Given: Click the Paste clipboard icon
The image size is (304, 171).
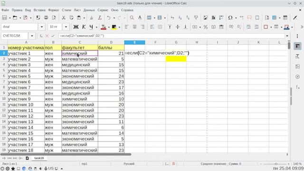Looking at the screenshot, I should 79,18.
